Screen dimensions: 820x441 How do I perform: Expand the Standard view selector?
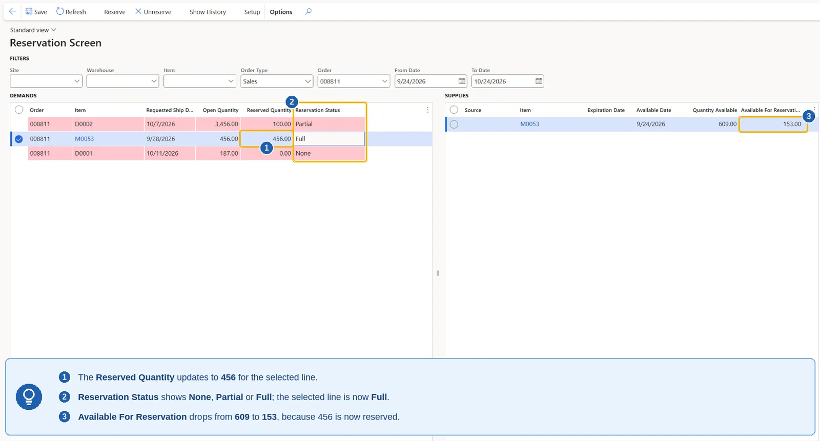33,30
